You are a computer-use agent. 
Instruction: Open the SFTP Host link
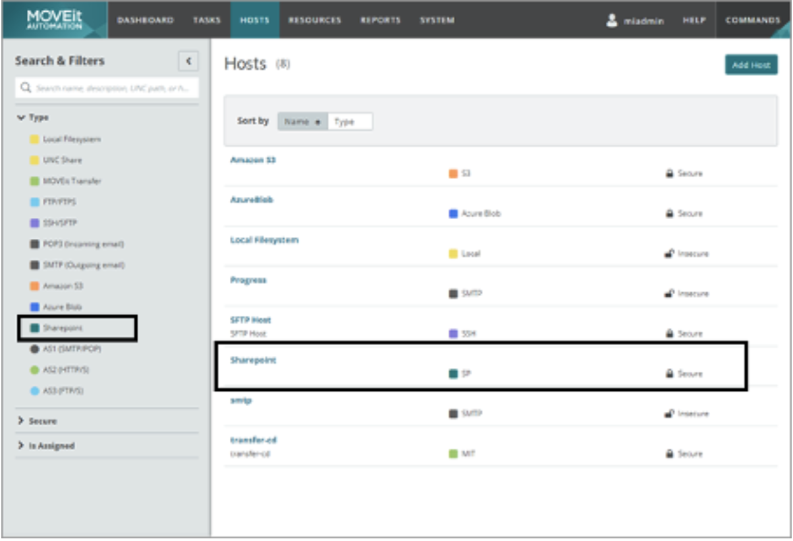click(250, 320)
